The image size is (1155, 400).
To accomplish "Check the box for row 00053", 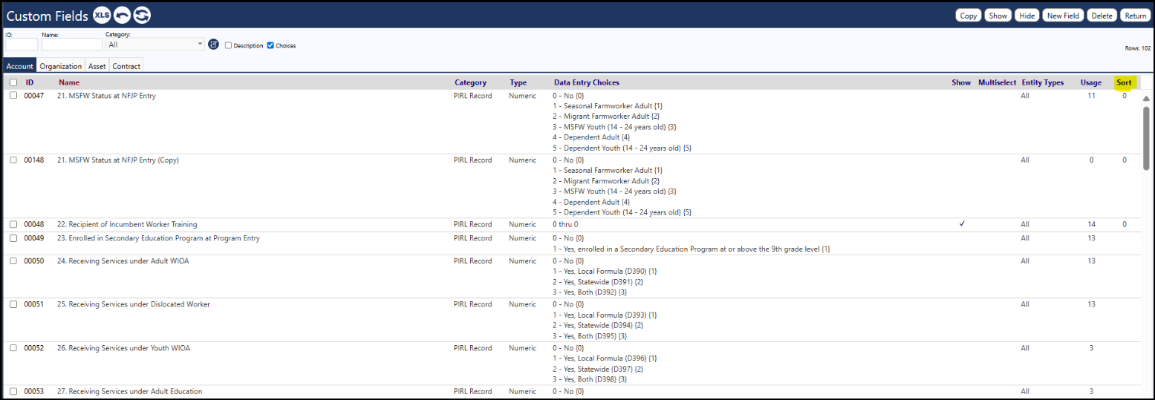I will pos(13,391).
